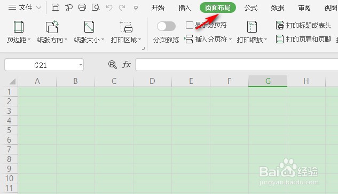The image size is (338, 194).
Task: Switch to the 插入 tab
Action: pos(185,8)
